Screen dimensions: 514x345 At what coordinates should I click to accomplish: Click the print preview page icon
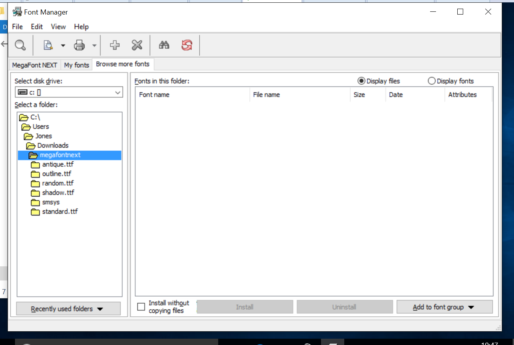pos(48,45)
